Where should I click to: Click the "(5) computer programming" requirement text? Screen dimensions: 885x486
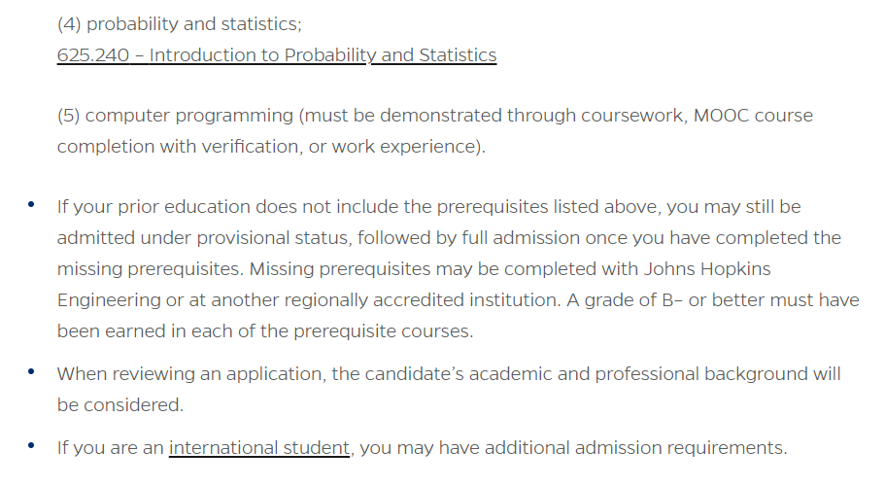click(175, 116)
